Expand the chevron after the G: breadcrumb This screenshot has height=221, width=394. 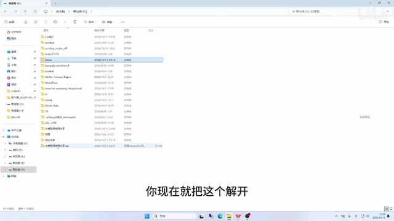point(91,12)
